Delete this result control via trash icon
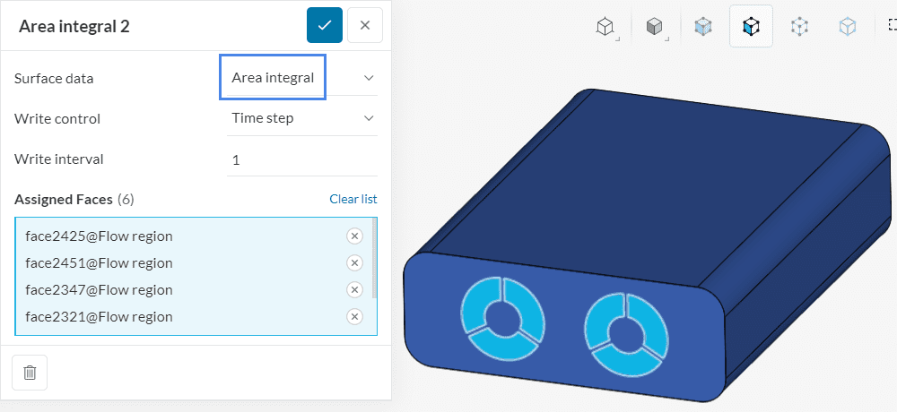This screenshot has height=412, width=897. [x=30, y=372]
